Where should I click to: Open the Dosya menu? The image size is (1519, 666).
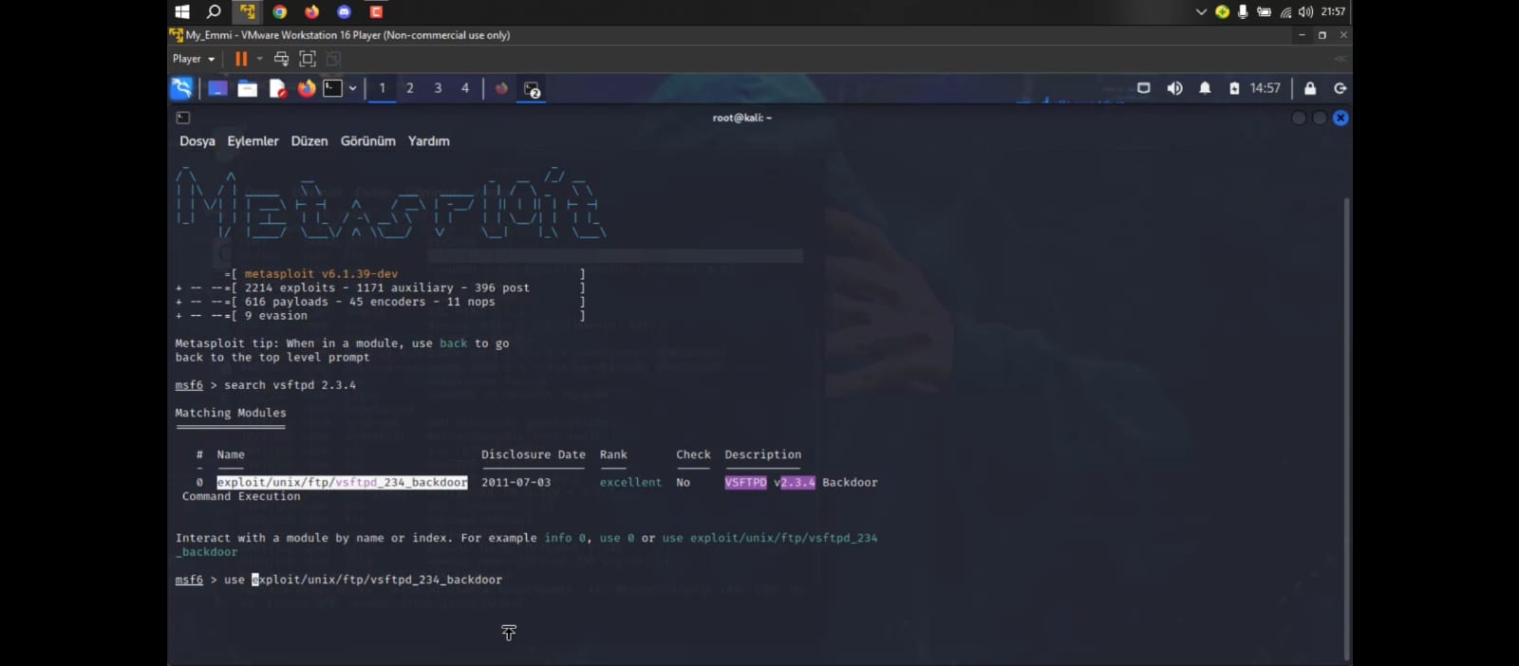click(x=197, y=140)
